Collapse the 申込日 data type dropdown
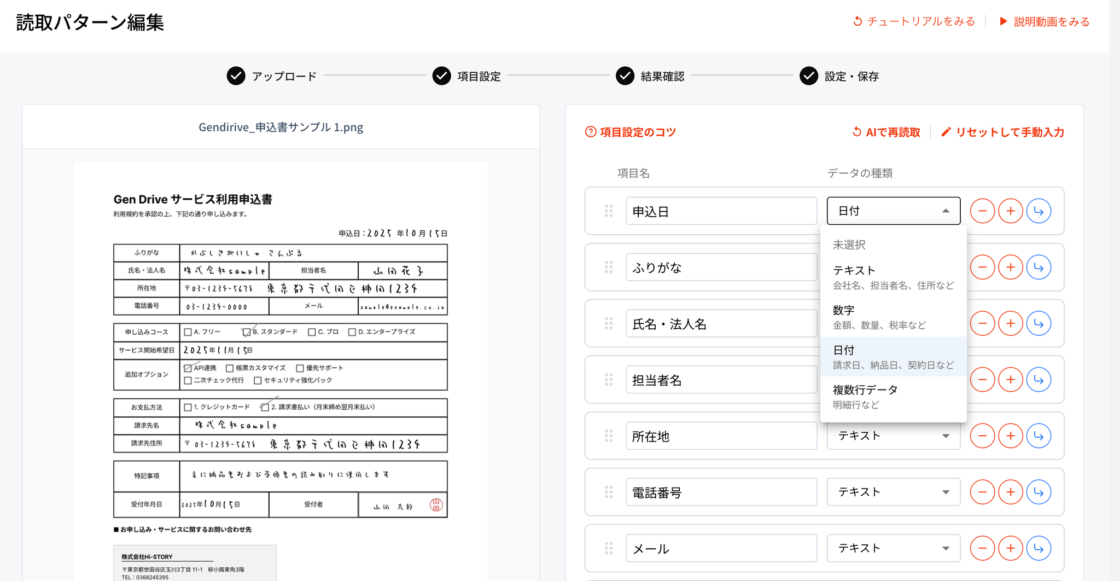The image size is (1120, 581). point(893,211)
